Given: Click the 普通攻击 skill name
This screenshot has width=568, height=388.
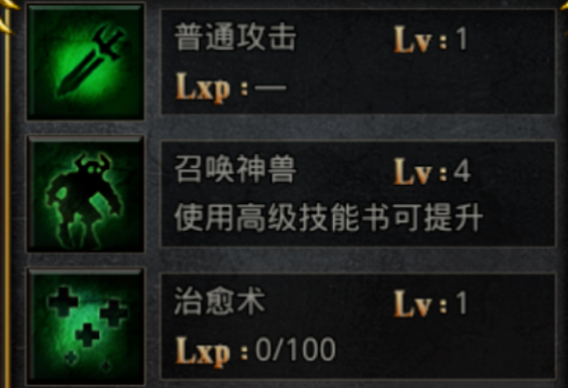Looking at the screenshot, I should (x=236, y=38).
